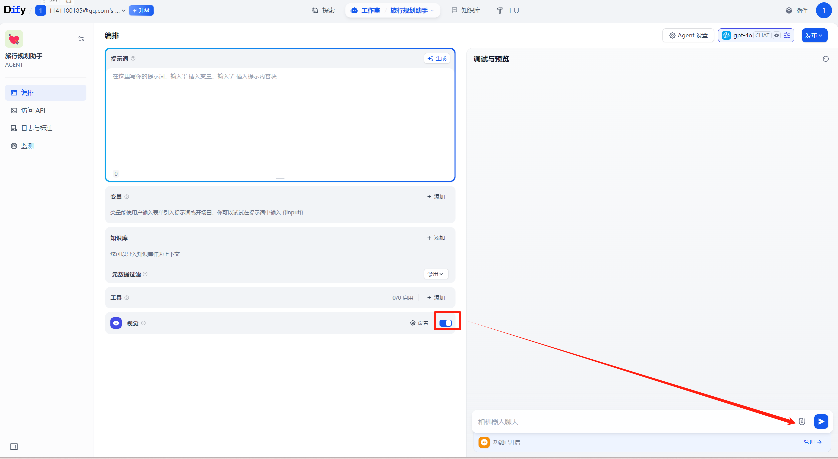Screen dimensions: 838x459
Task: Click the 生成 prompt generate button
Action: point(437,58)
